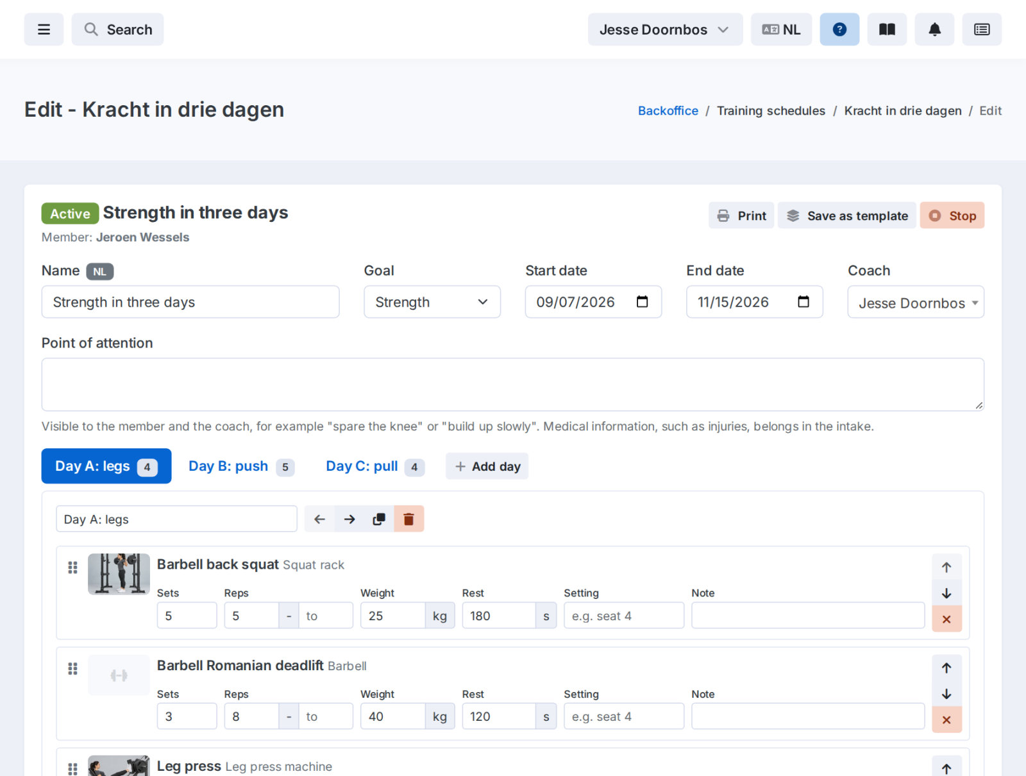Open the End date calendar picker
Image resolution: width=1026 pixels, height=776 pixels.
[x=803, y=302]
